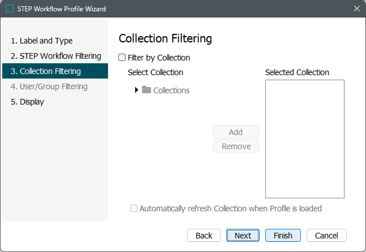The width and height of the screenshot is (366, 252).
Task: Click the Back button
Action: click(204, 236)
